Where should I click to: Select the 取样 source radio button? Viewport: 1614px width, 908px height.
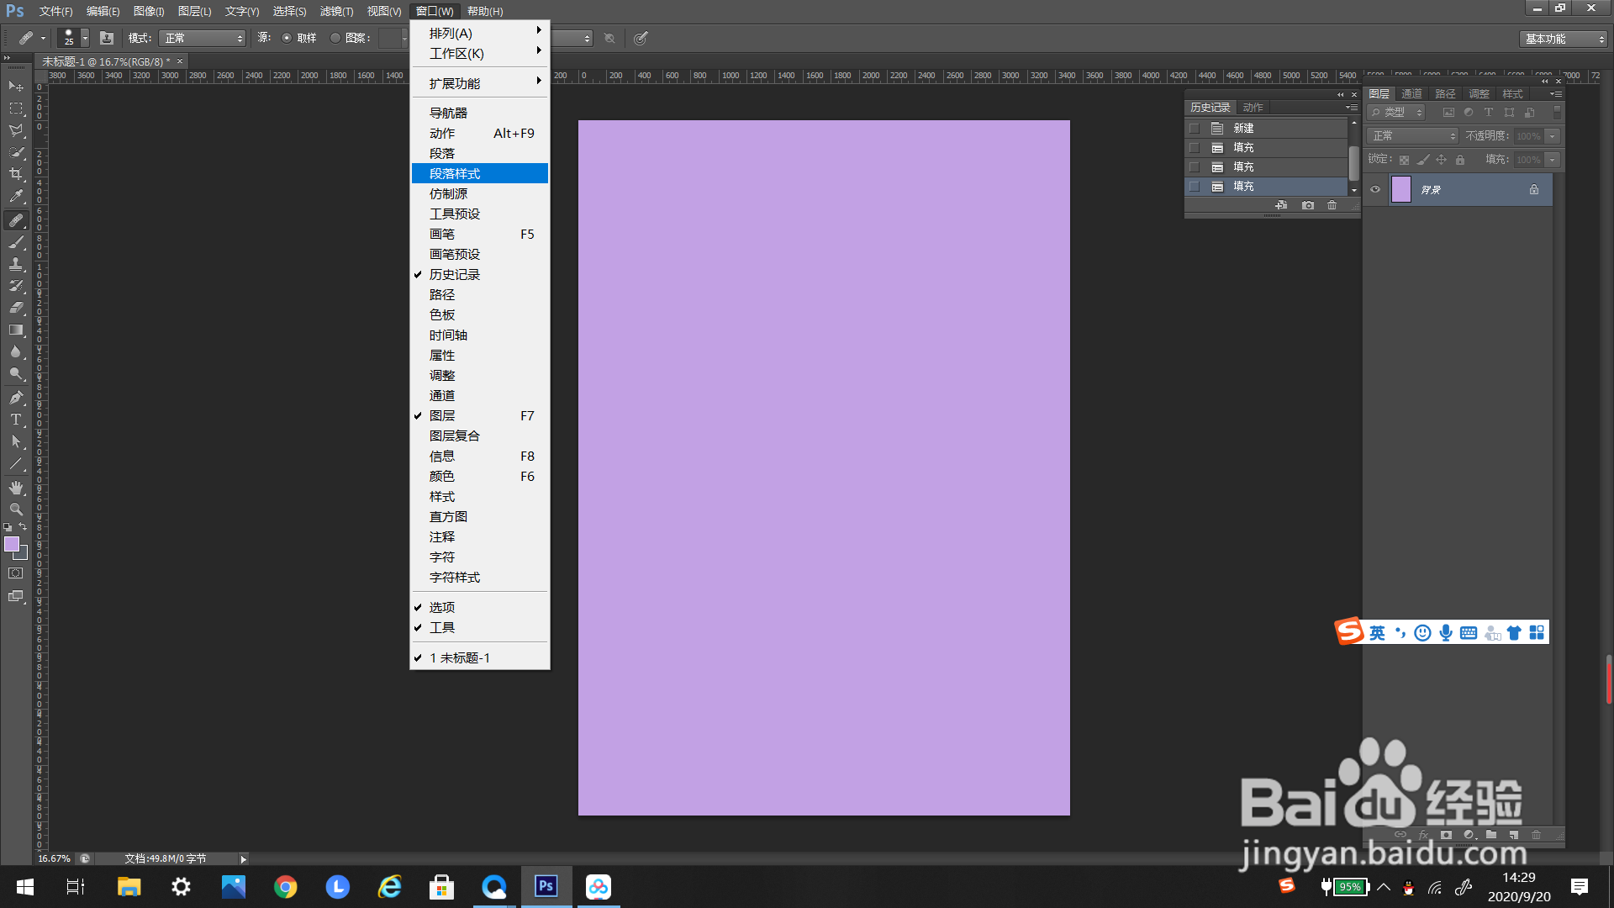[287, 38]
